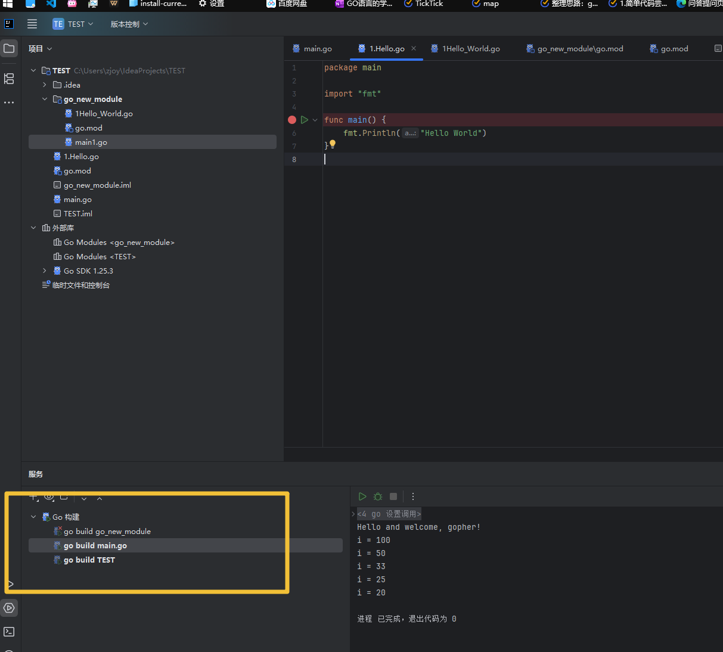
Task: Select 1.Hello.go in project tree
Action: (76, 156)
